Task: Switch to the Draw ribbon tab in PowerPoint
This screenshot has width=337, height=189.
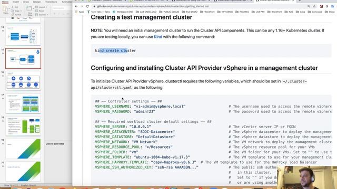Action: (26, 2)
